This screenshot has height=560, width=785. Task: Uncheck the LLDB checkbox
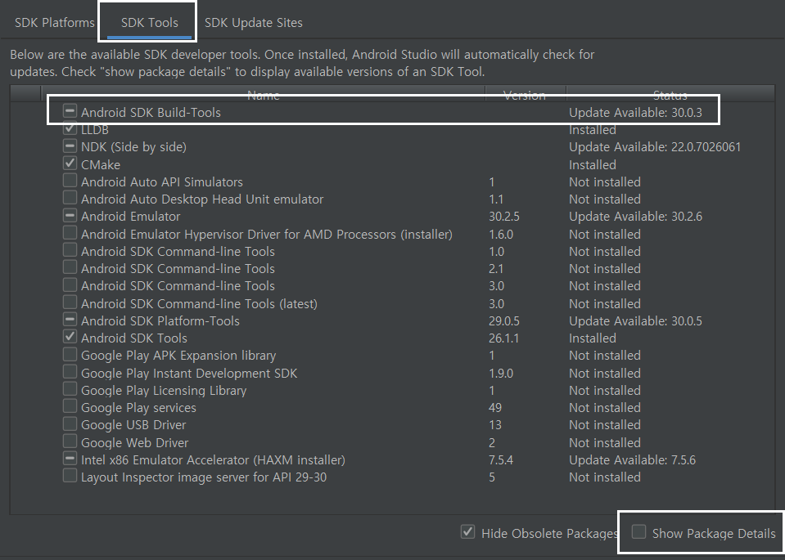pos(70,128)
